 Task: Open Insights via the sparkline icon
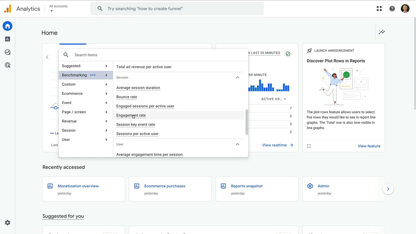[x=382, y=32]
